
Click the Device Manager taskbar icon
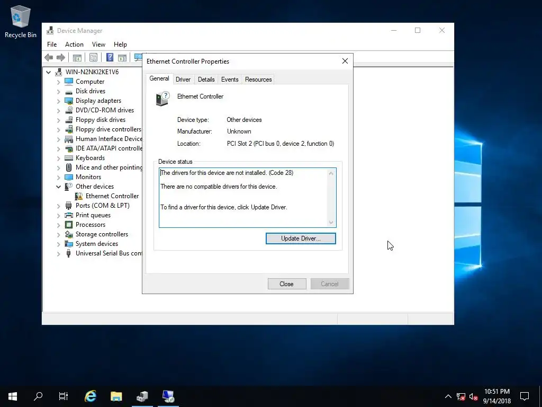click(168, 396)
